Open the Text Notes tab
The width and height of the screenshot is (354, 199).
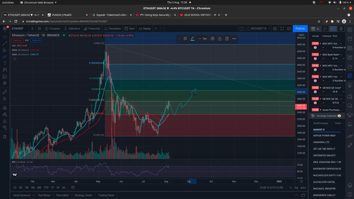click(44, 195)
